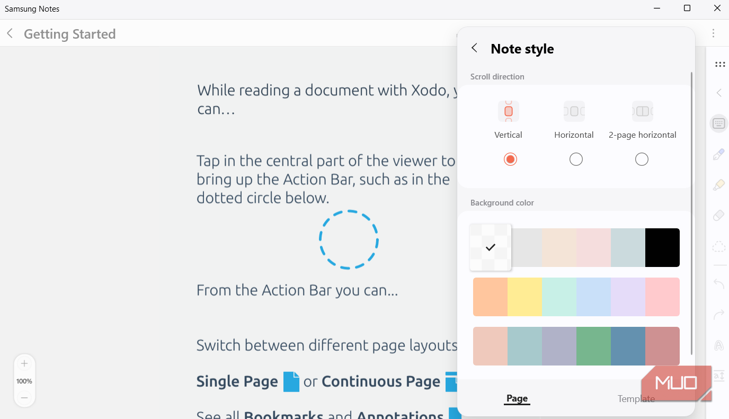Zoom out with the minus button
Viewport: 729px width, 419px height.
tap(24, 397)
